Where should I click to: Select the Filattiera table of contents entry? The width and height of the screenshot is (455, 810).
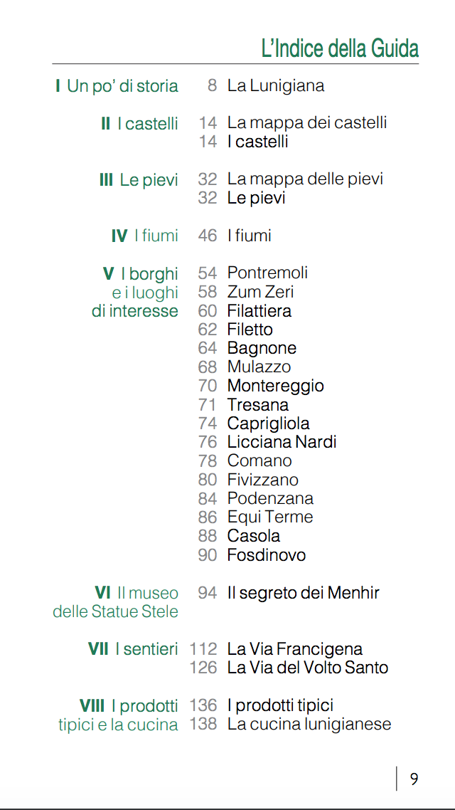(x=259, y=311)
